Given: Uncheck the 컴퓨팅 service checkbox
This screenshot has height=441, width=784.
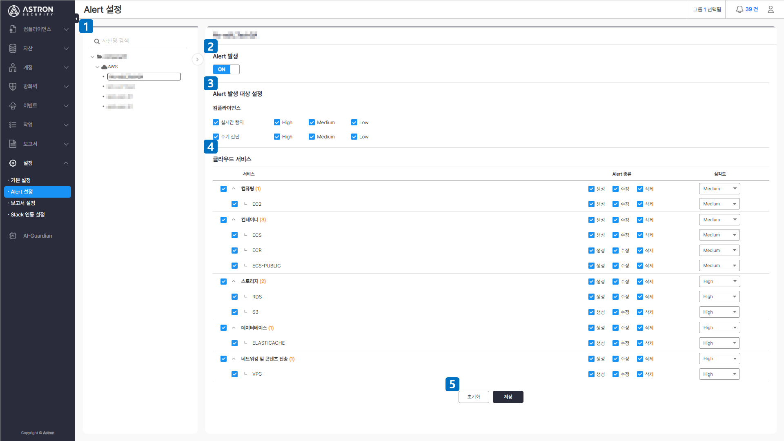Looking at the screenshot, I should pyautogui.click(x=223, y=189).
